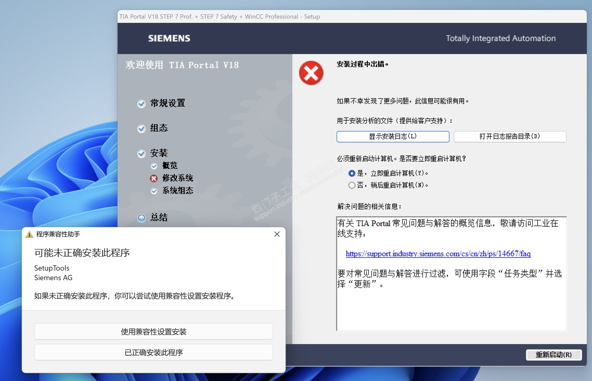Image resolution: width=592 pixels, height=381 pixels.
Task: Click the 概览 substep checkmark icon
Action: 154,166
